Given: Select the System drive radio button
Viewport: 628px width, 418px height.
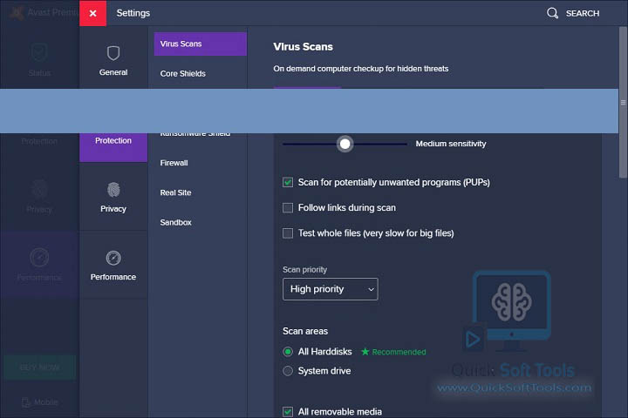Looking at the screenshot, I should point(288,371).
